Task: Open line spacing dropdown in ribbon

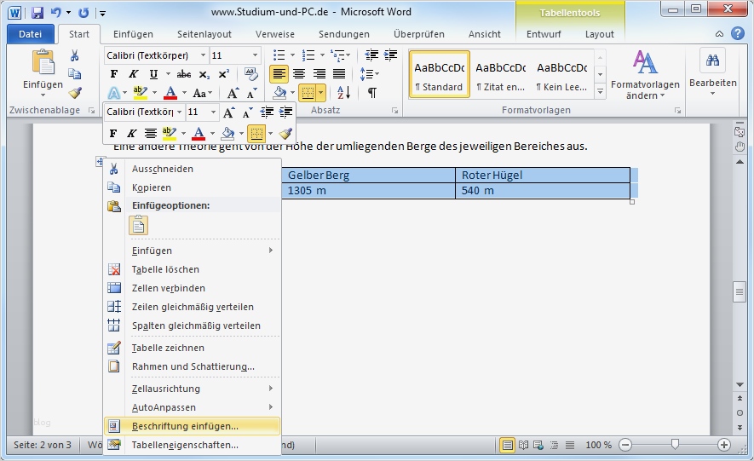Action: click(x=369, y=74)
